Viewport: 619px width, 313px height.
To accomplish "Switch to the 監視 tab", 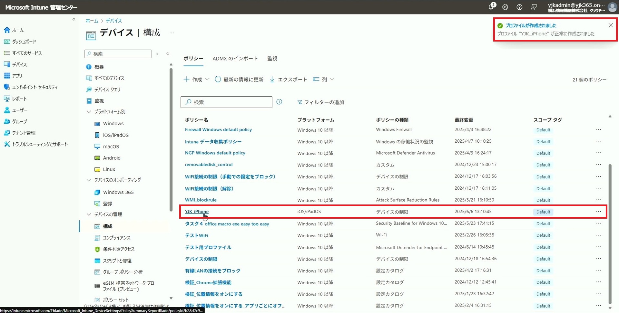I will (x=272, y=59).
